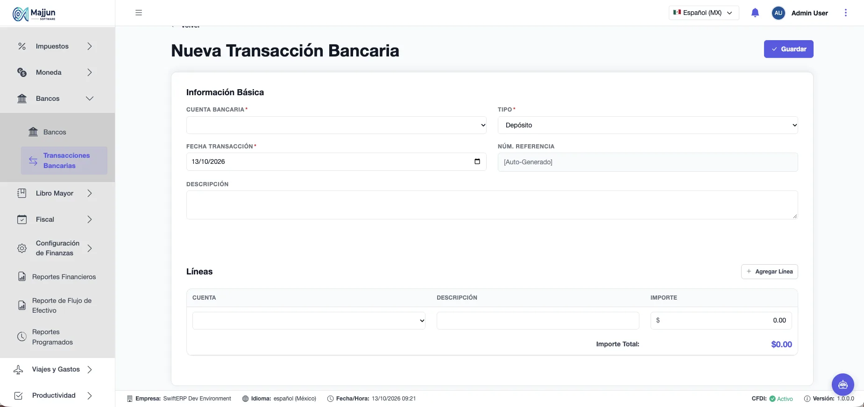Open the Español (MX) language selector

point(704,13)
